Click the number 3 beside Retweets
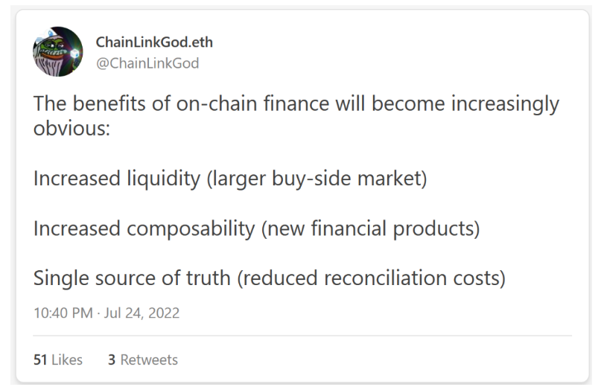The height and width of the screenshot is (390, 601). tap(112, 359)
